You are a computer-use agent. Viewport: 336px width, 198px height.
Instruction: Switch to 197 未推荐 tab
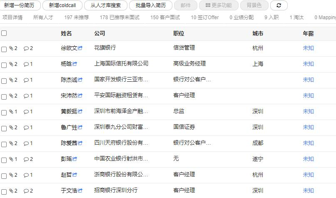click(76, 18)
